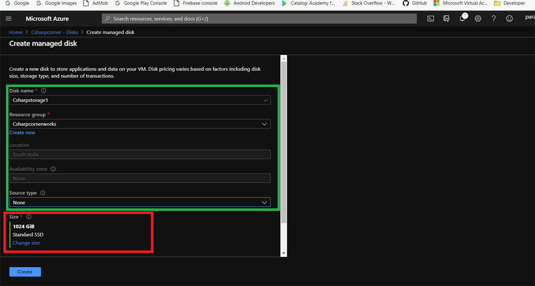Open portal settings gear
The image size is (535, 286).
[x=477, y=19]
